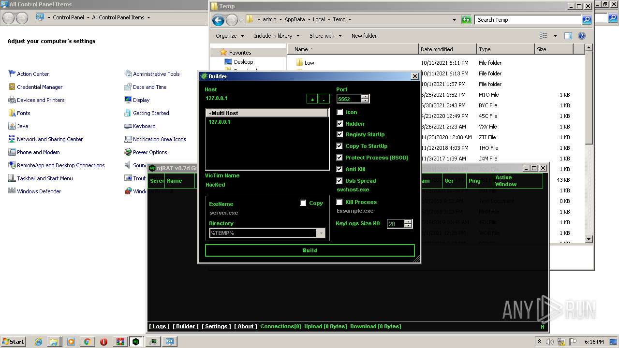Toggle Copy To StartUp checkbox
Screen dimensions: 619x348
tap(340, 146)
